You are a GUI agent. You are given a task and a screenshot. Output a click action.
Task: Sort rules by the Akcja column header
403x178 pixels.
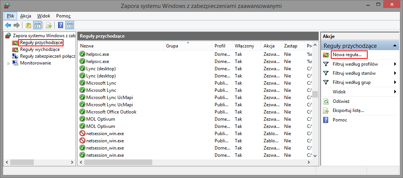(x=271, y=46)
